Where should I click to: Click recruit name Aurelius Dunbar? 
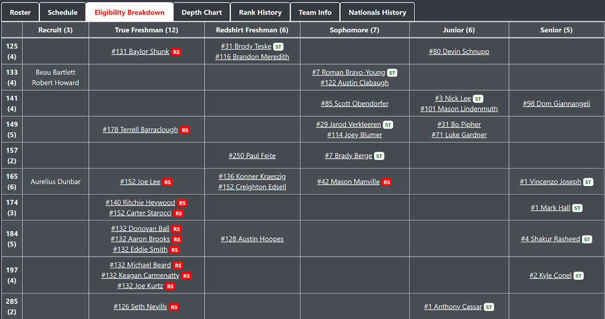[x=55, y=182]
